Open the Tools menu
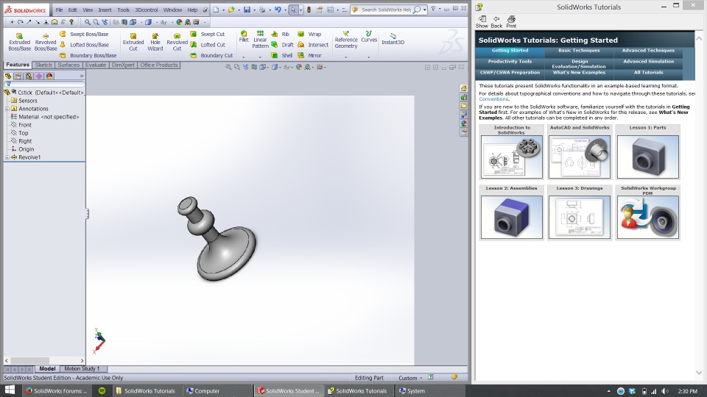The width and height of the screenshot is (707, 397). (123, 10)
